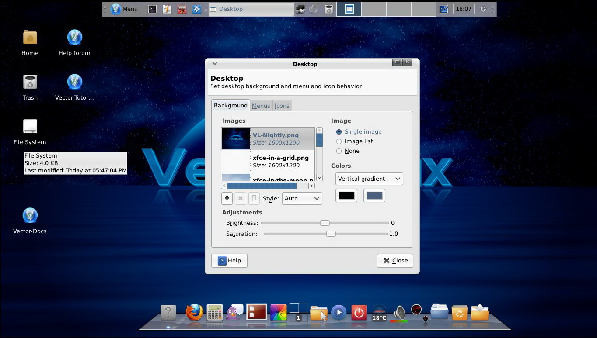Choose the Image list radio option

[x=354, y=141]
